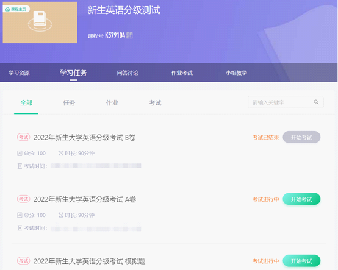338x270 pixels.
Task: Click the 课程主页 home icon badge
Action: pyautogui.click(x=16, y=9)
